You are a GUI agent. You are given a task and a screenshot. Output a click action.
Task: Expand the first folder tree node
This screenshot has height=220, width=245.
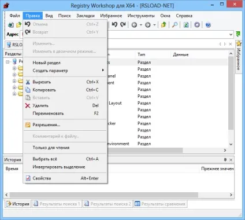click(14, 68)
